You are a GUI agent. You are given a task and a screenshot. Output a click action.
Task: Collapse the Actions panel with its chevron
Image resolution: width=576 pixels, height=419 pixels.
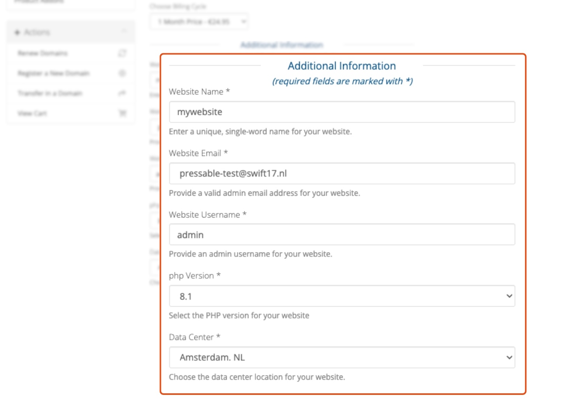click(x=124, y=31)
